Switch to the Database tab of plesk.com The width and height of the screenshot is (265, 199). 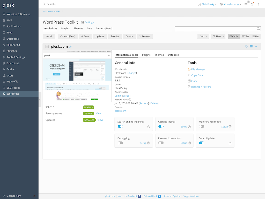(x=173, y=55)
